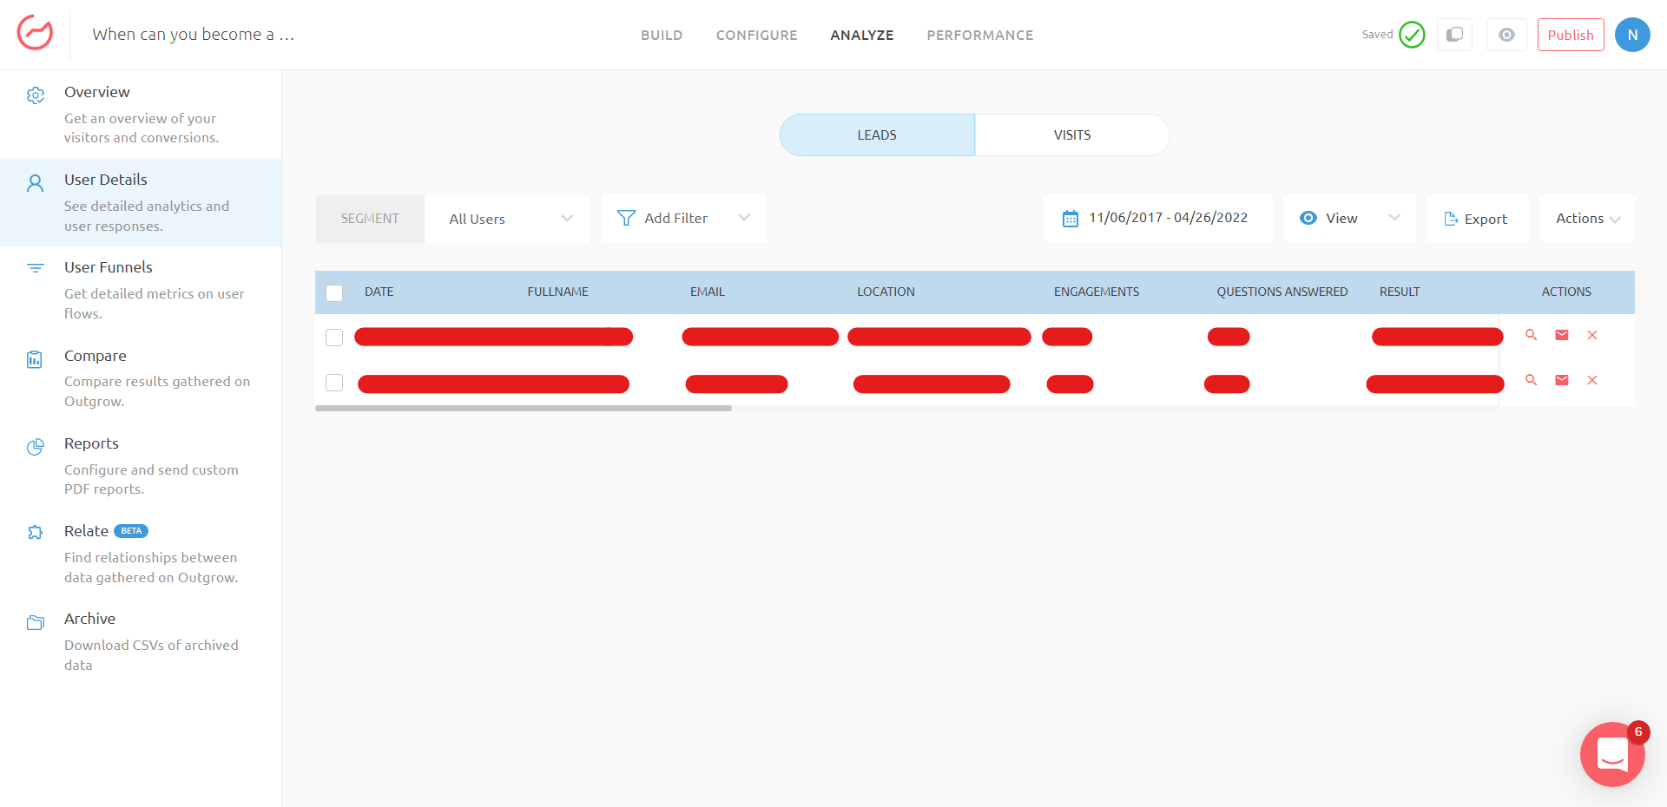Select the ANALYZE tab

click(x=862, y=36)
